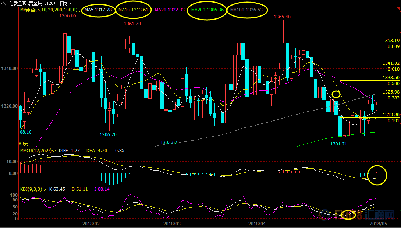This screenshot has width=401, height=228.
Task: Select the MA100 1326.53 label
Action: [246, 10]
